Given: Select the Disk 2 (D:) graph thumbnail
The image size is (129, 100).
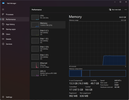Looking at the screenshot, I should 35,49.
